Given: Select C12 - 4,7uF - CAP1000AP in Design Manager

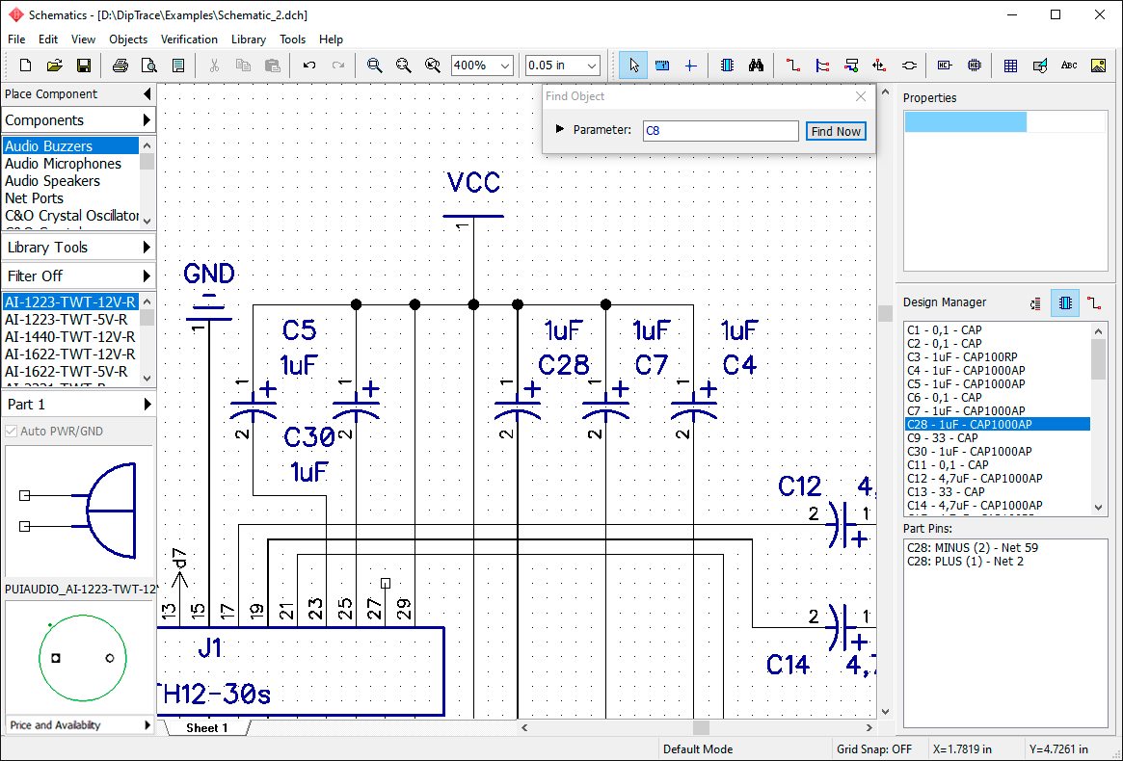Looking at the screenshot, I should click(x=997, y=478).
